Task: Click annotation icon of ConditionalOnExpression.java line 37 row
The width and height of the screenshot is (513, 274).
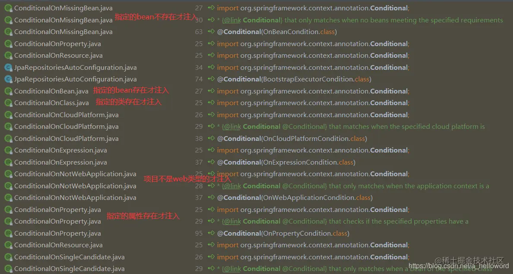Action: point(9,162)
